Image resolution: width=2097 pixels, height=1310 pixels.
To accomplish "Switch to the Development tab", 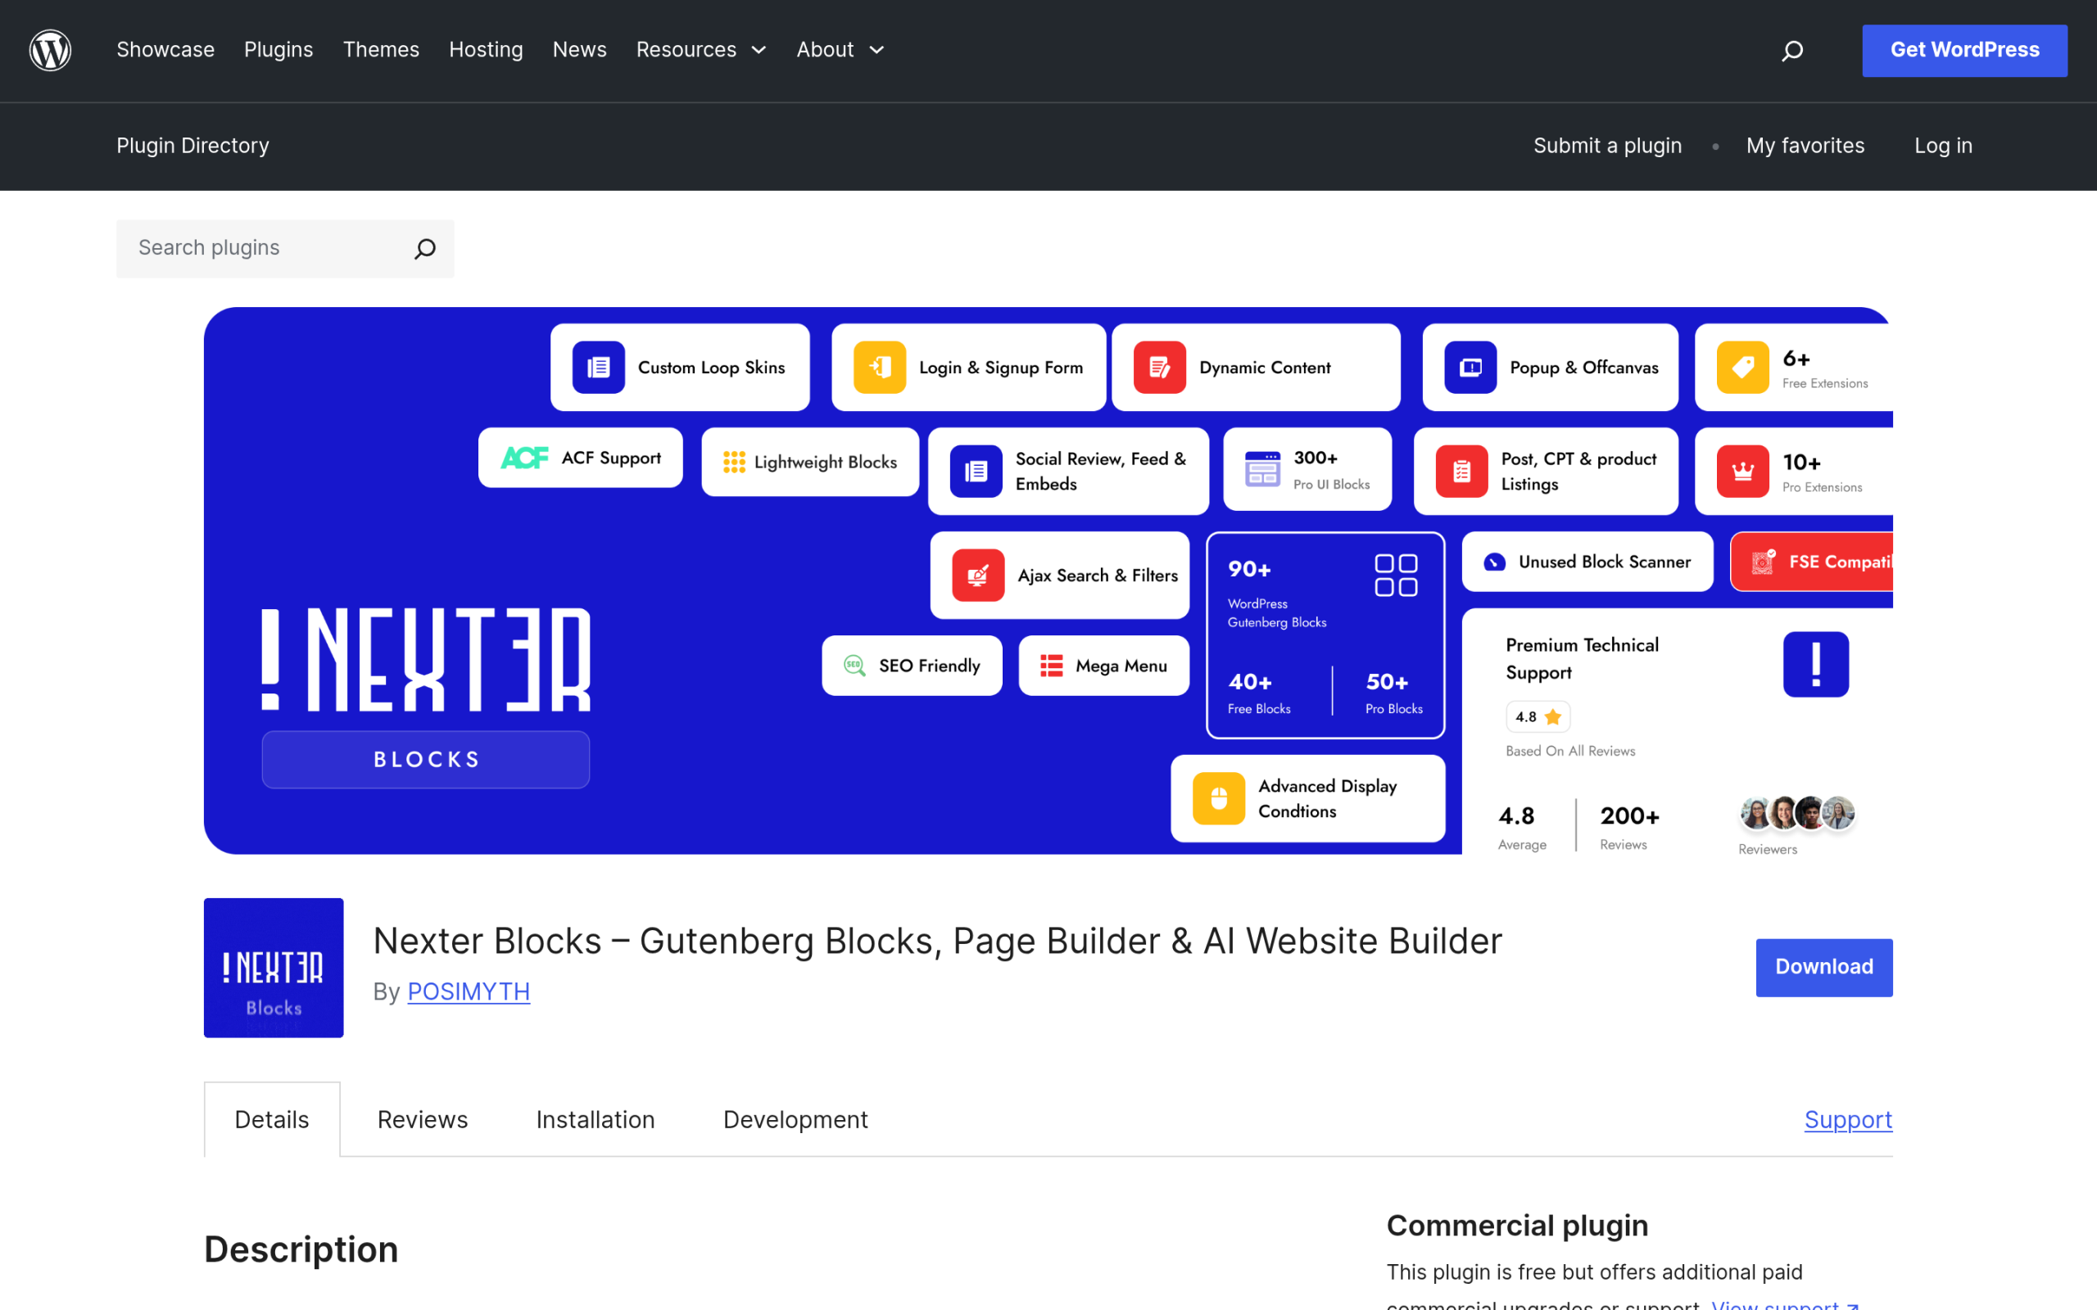I will pyautogui.click(x=795, y=1119).
